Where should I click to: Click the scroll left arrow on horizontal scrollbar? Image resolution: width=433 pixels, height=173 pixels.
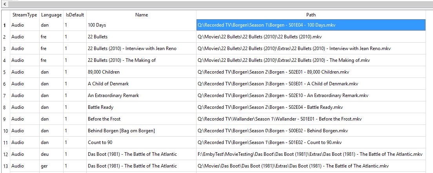pyautogui.click(x=4, y=4)
